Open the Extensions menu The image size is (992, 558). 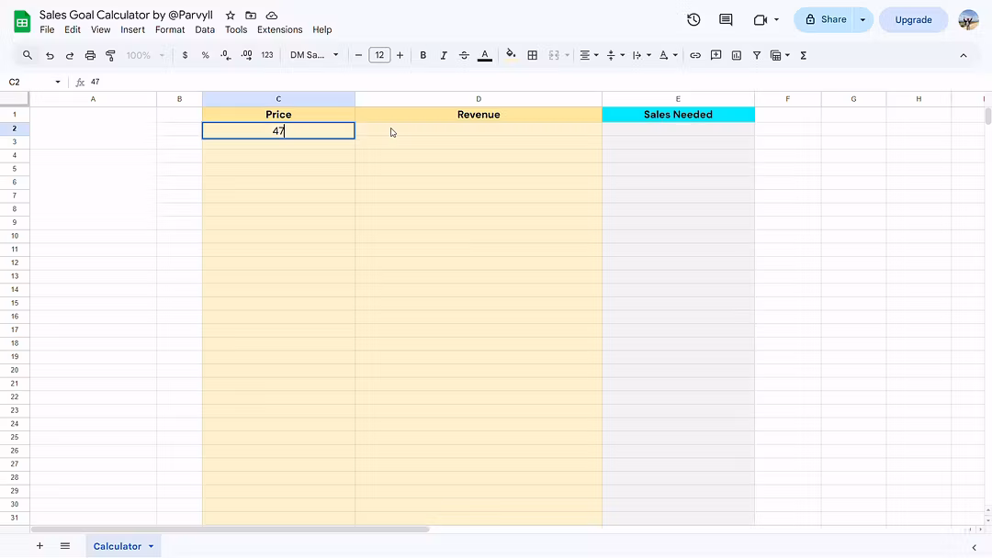pos(279,29)
